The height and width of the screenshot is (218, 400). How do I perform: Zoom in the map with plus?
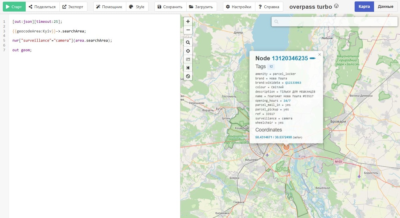click(188, 21)
